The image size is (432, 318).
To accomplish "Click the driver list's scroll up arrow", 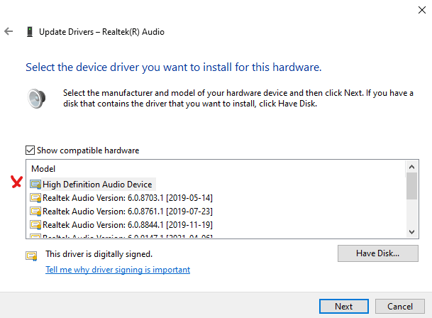I will tap(412, 167).
